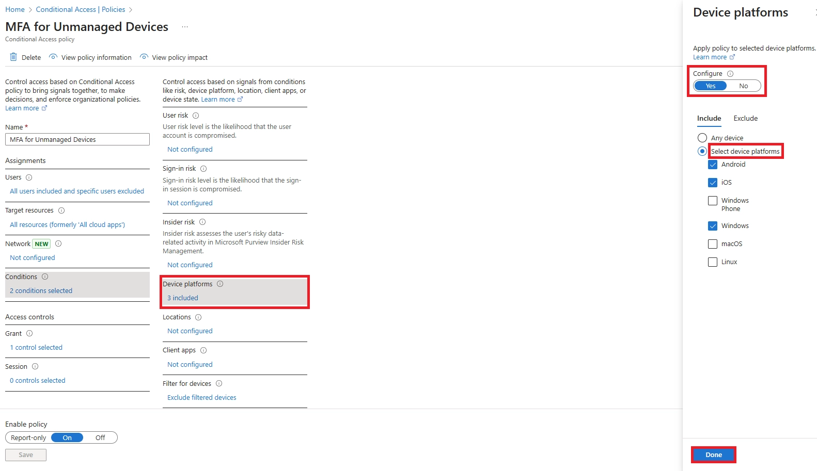This screenshot has width=817, height=471.
Task: Open Conditional Access Policies breadcrumb link
Action: 81,9
